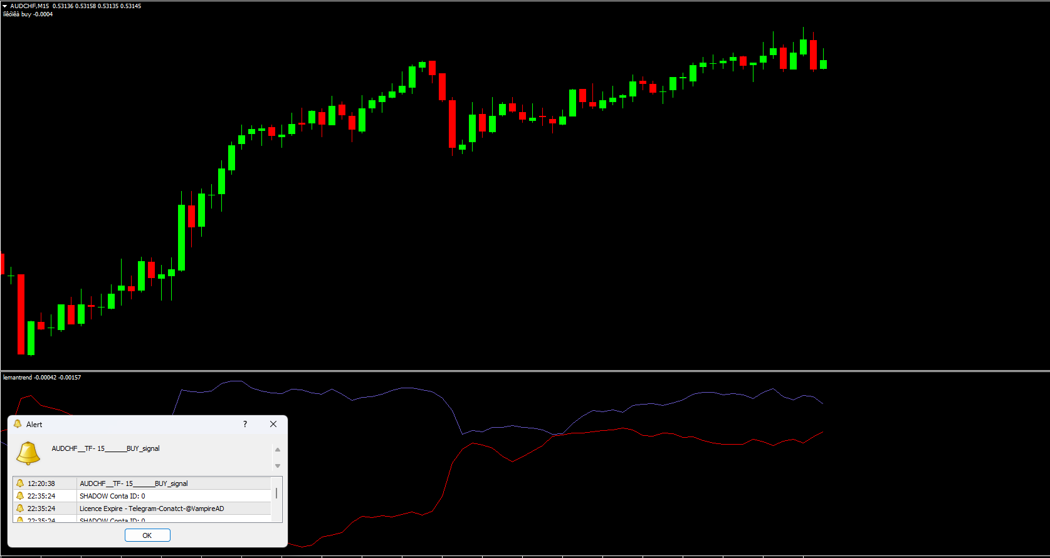
Task: Close the Alert dialog with the X
Action: (x=273, y=424)
